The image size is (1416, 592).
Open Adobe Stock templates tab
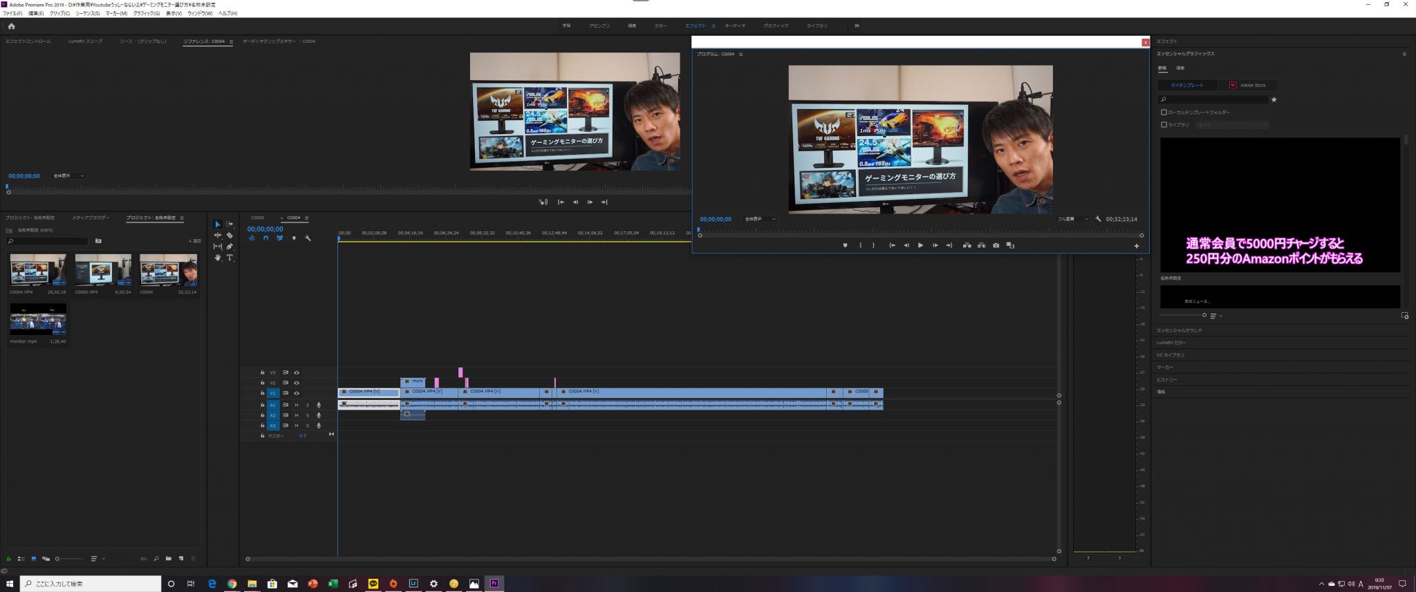1248,85
